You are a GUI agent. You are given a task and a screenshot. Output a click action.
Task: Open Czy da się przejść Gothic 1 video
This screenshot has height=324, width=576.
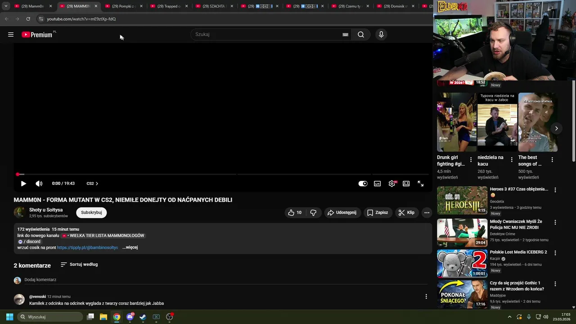coord(462,294)
